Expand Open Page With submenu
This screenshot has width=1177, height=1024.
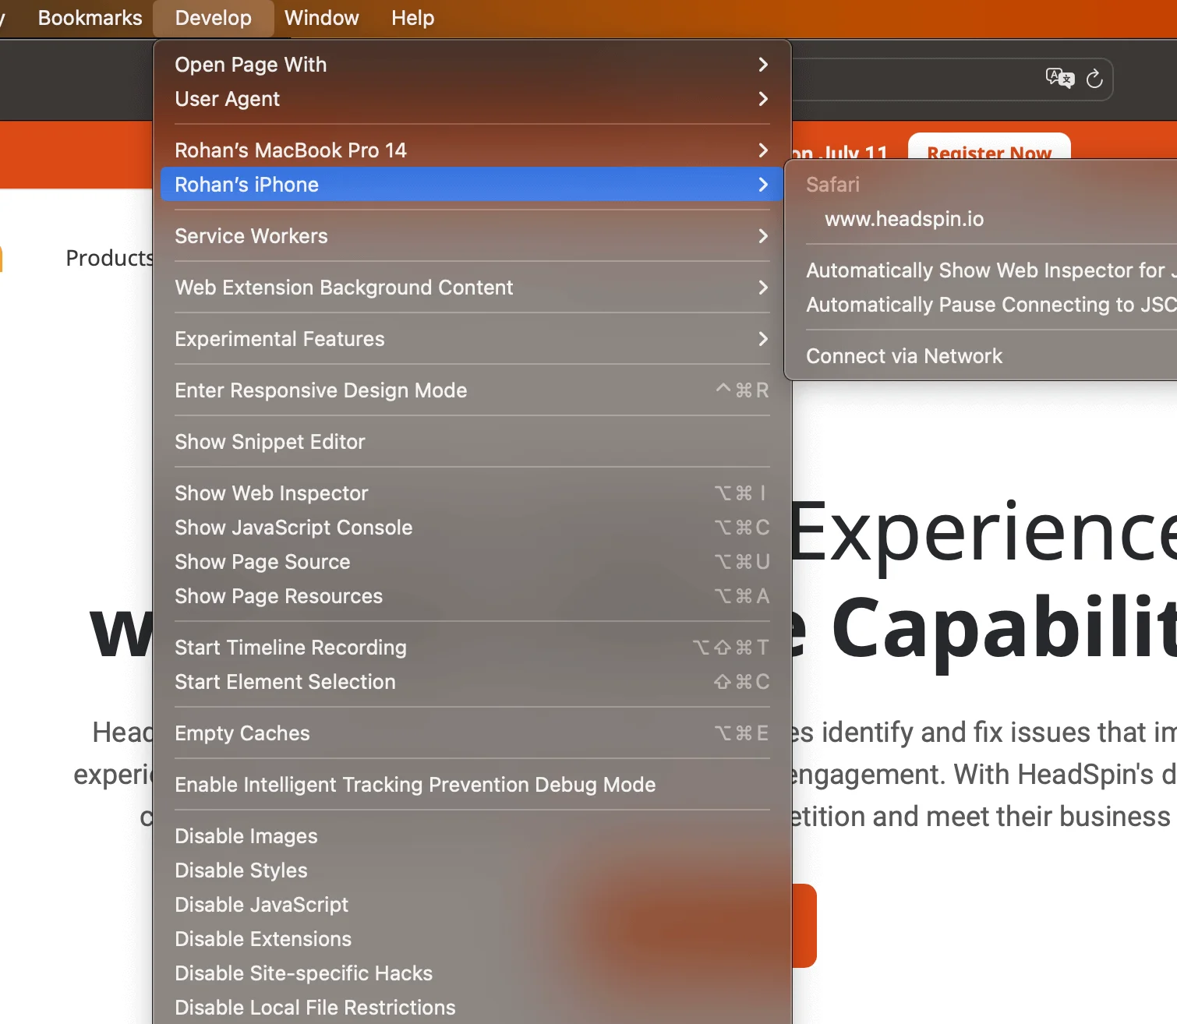(472, 65)
